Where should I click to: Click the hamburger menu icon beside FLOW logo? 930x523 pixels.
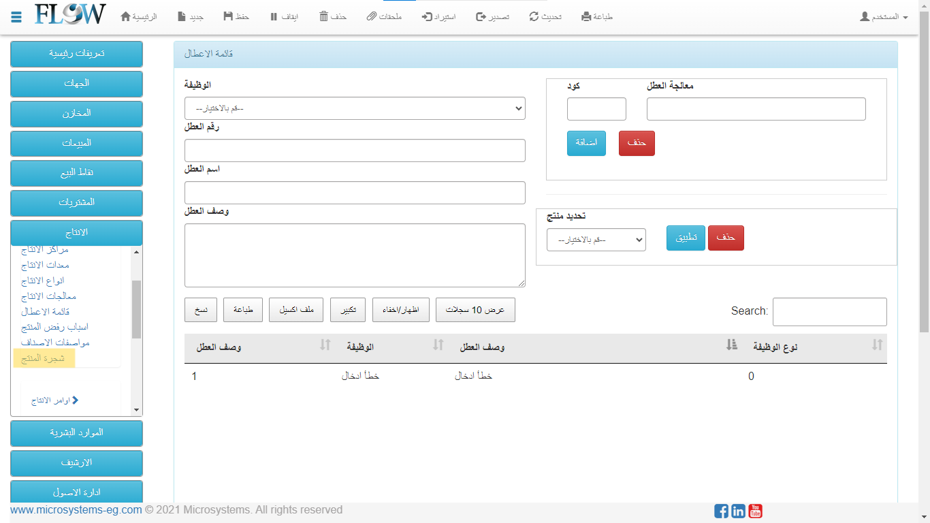click(16, 17)
